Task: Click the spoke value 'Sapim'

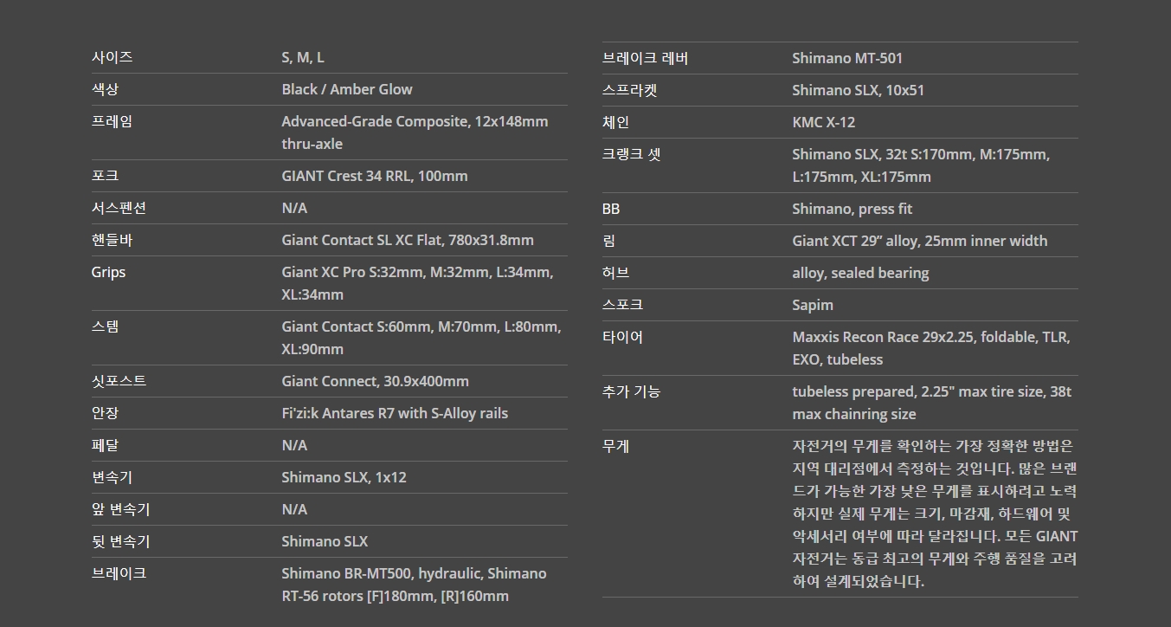Action: pos(813,305)
